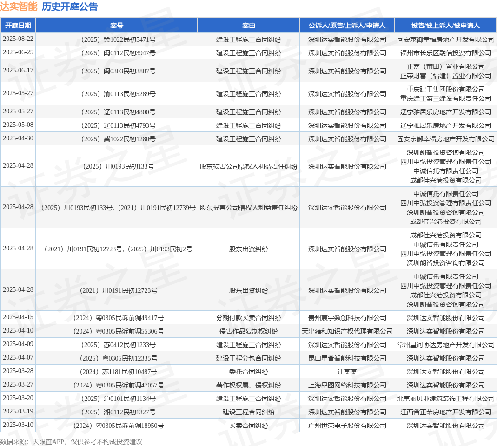Click cause 建设工程分包合同纠纷

(x=248, y=358)
